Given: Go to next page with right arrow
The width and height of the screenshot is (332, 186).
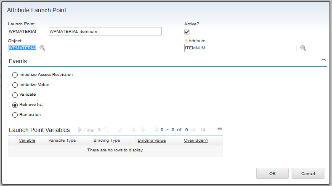Looking at the screenshot, I should pyautogui.click(x=193, y=129).
